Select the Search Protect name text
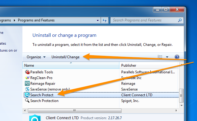This screenshot has width=197, height=121. click(x=42, y=95)
